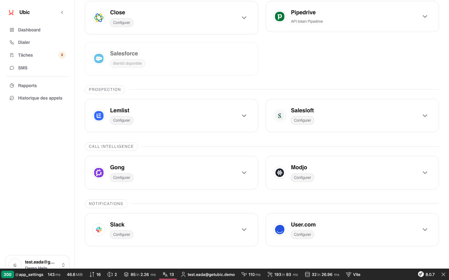Click the API token Pipedrive text

[x=307, y=21]
